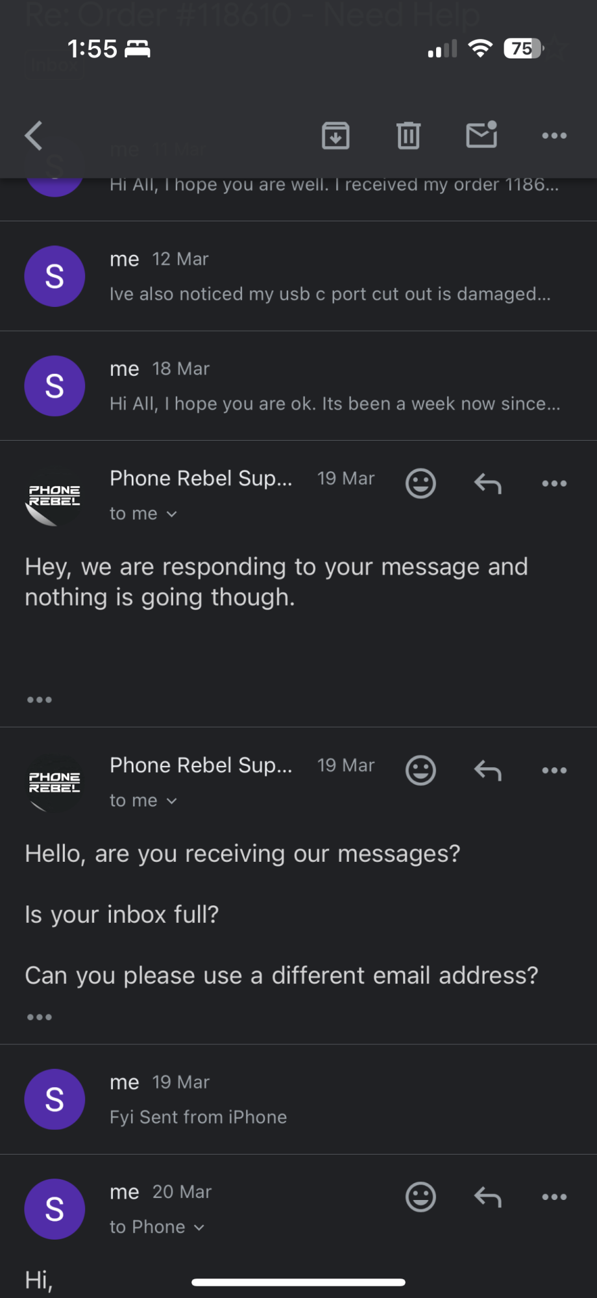This screenshot has height=1298, width=597.
Task: Expand the 'to Phone' recipient details
Action: coord(157,1227)
